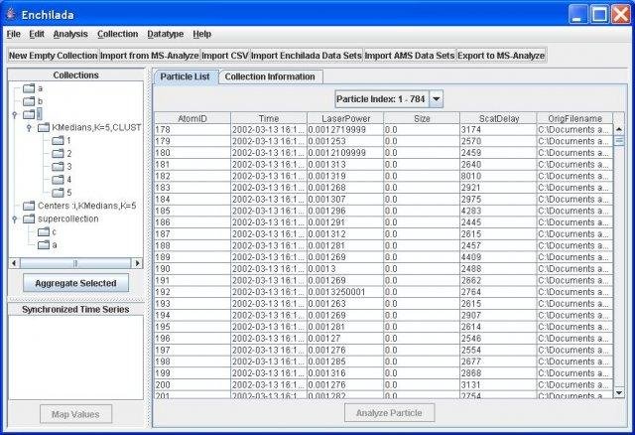Click particle table scroll up arrow
The height and width of the screenshot is (435, 635).
(x=619, y=129)
